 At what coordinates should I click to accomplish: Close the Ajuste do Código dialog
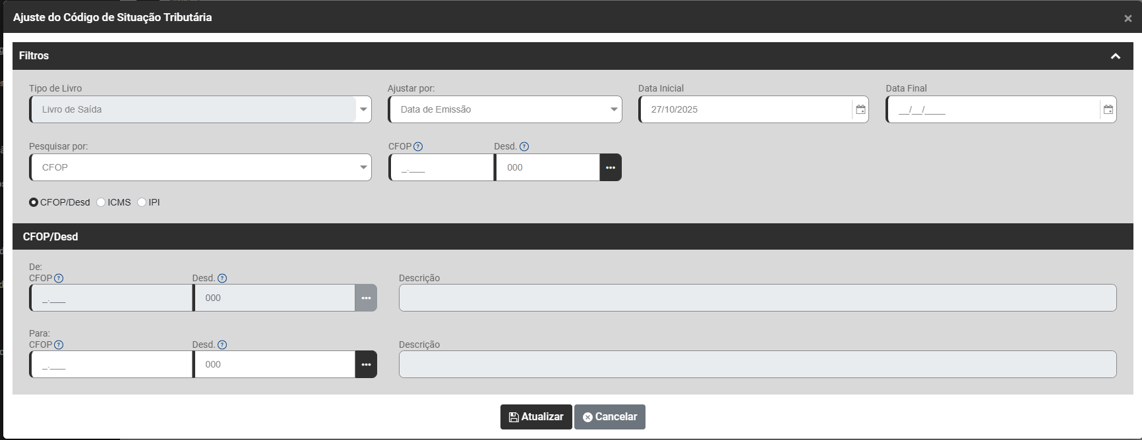[1127, 18]
